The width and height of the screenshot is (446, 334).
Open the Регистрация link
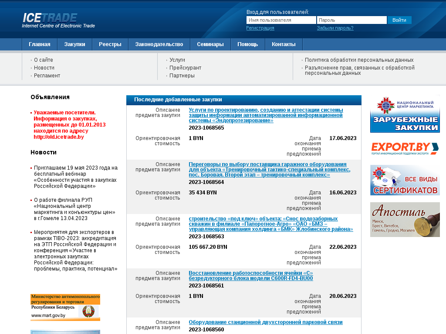[260, 28]
